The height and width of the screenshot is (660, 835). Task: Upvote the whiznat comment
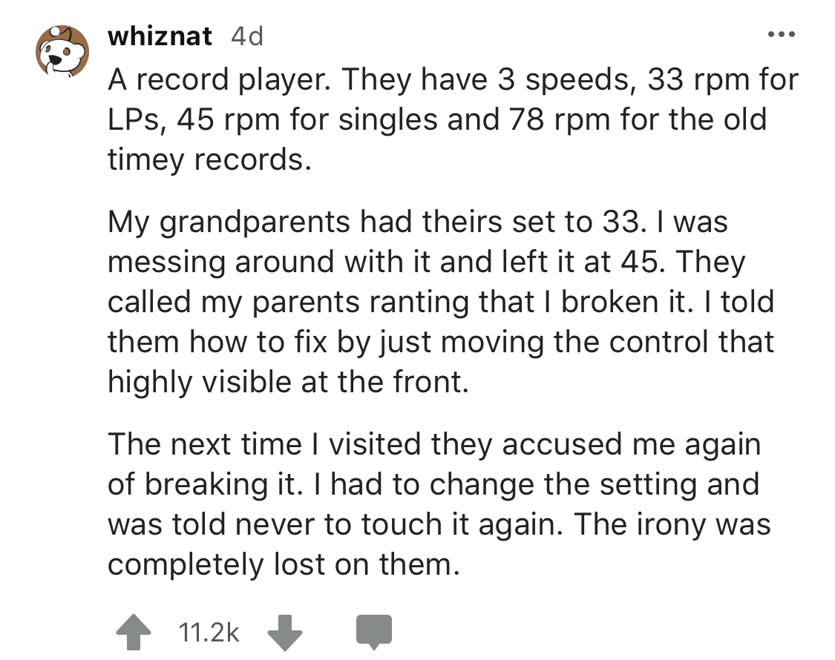point(135,632)
